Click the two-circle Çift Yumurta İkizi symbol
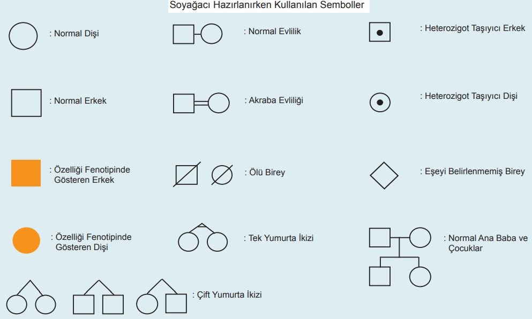Viewport: 532px width, 319px height. pos(31,297)
